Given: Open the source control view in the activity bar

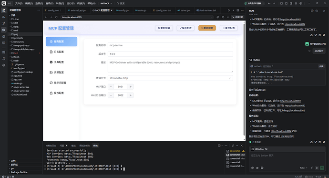Looking at the screenshot, I should pos(4,23).
